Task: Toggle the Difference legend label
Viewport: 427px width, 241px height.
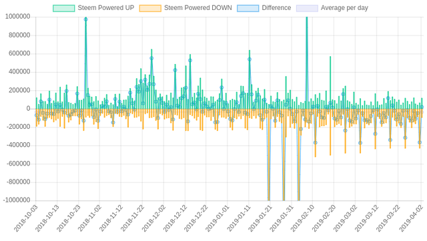Action: click(x=276, y=8)
